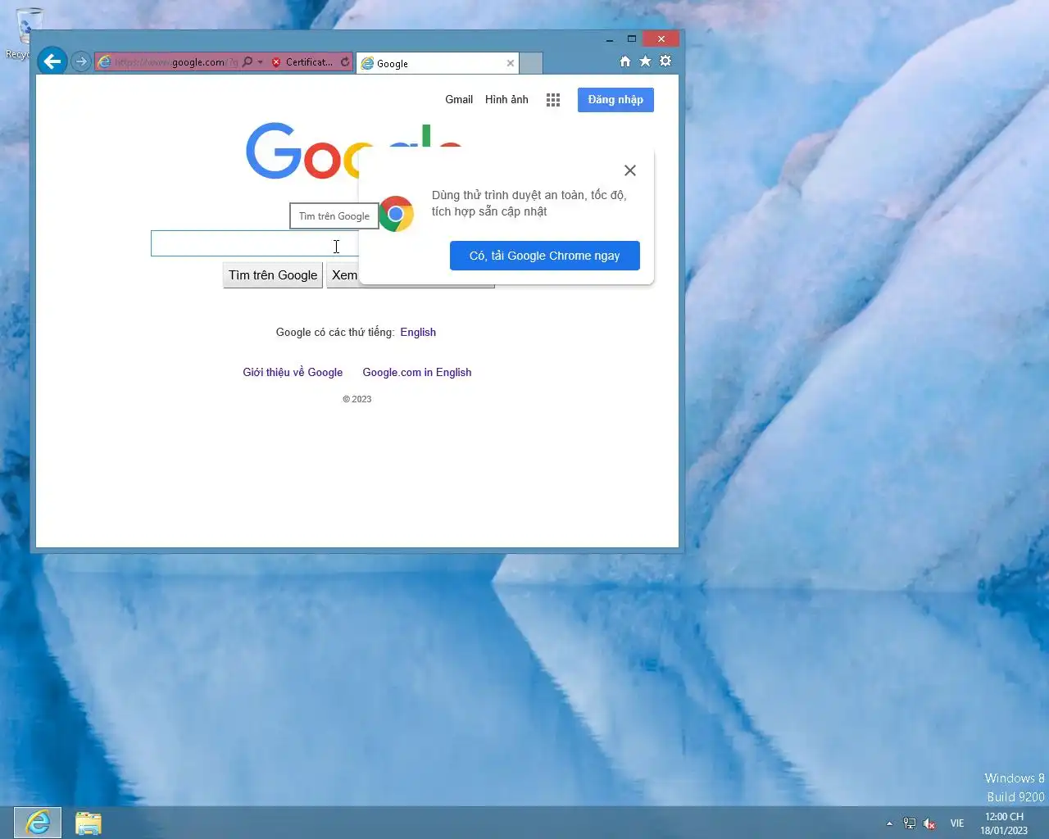
Task: Click the network tray icon
Action: 910,823
